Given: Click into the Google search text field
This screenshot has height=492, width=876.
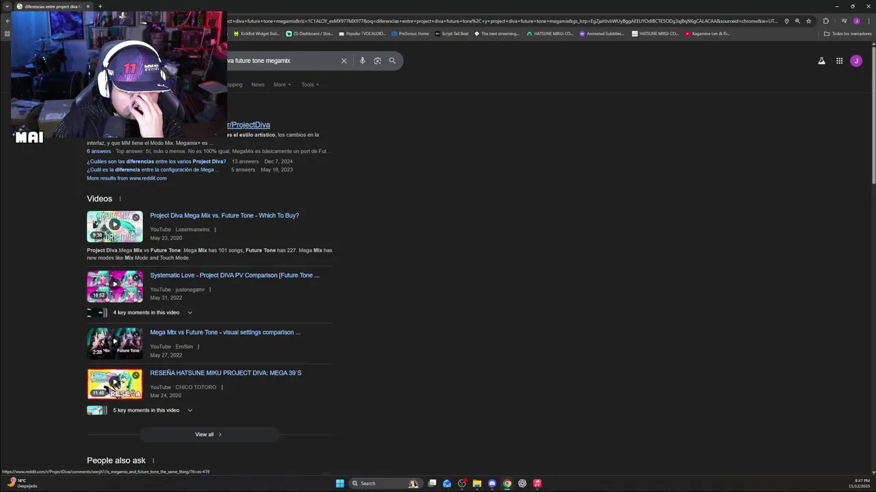Looking at the screenshot, I should click(x=281, y=61).
